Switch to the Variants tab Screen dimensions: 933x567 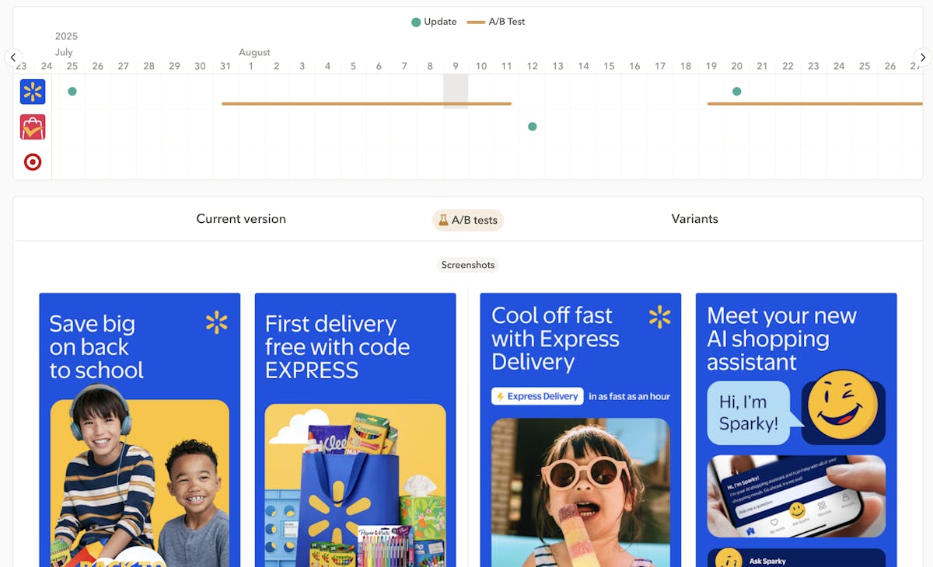tap(695, 219)
